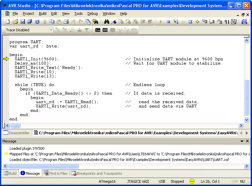Screen dimensions: 252x186
Task: Stop debugging with the blue square icon
Action: (x=168, y=21)
